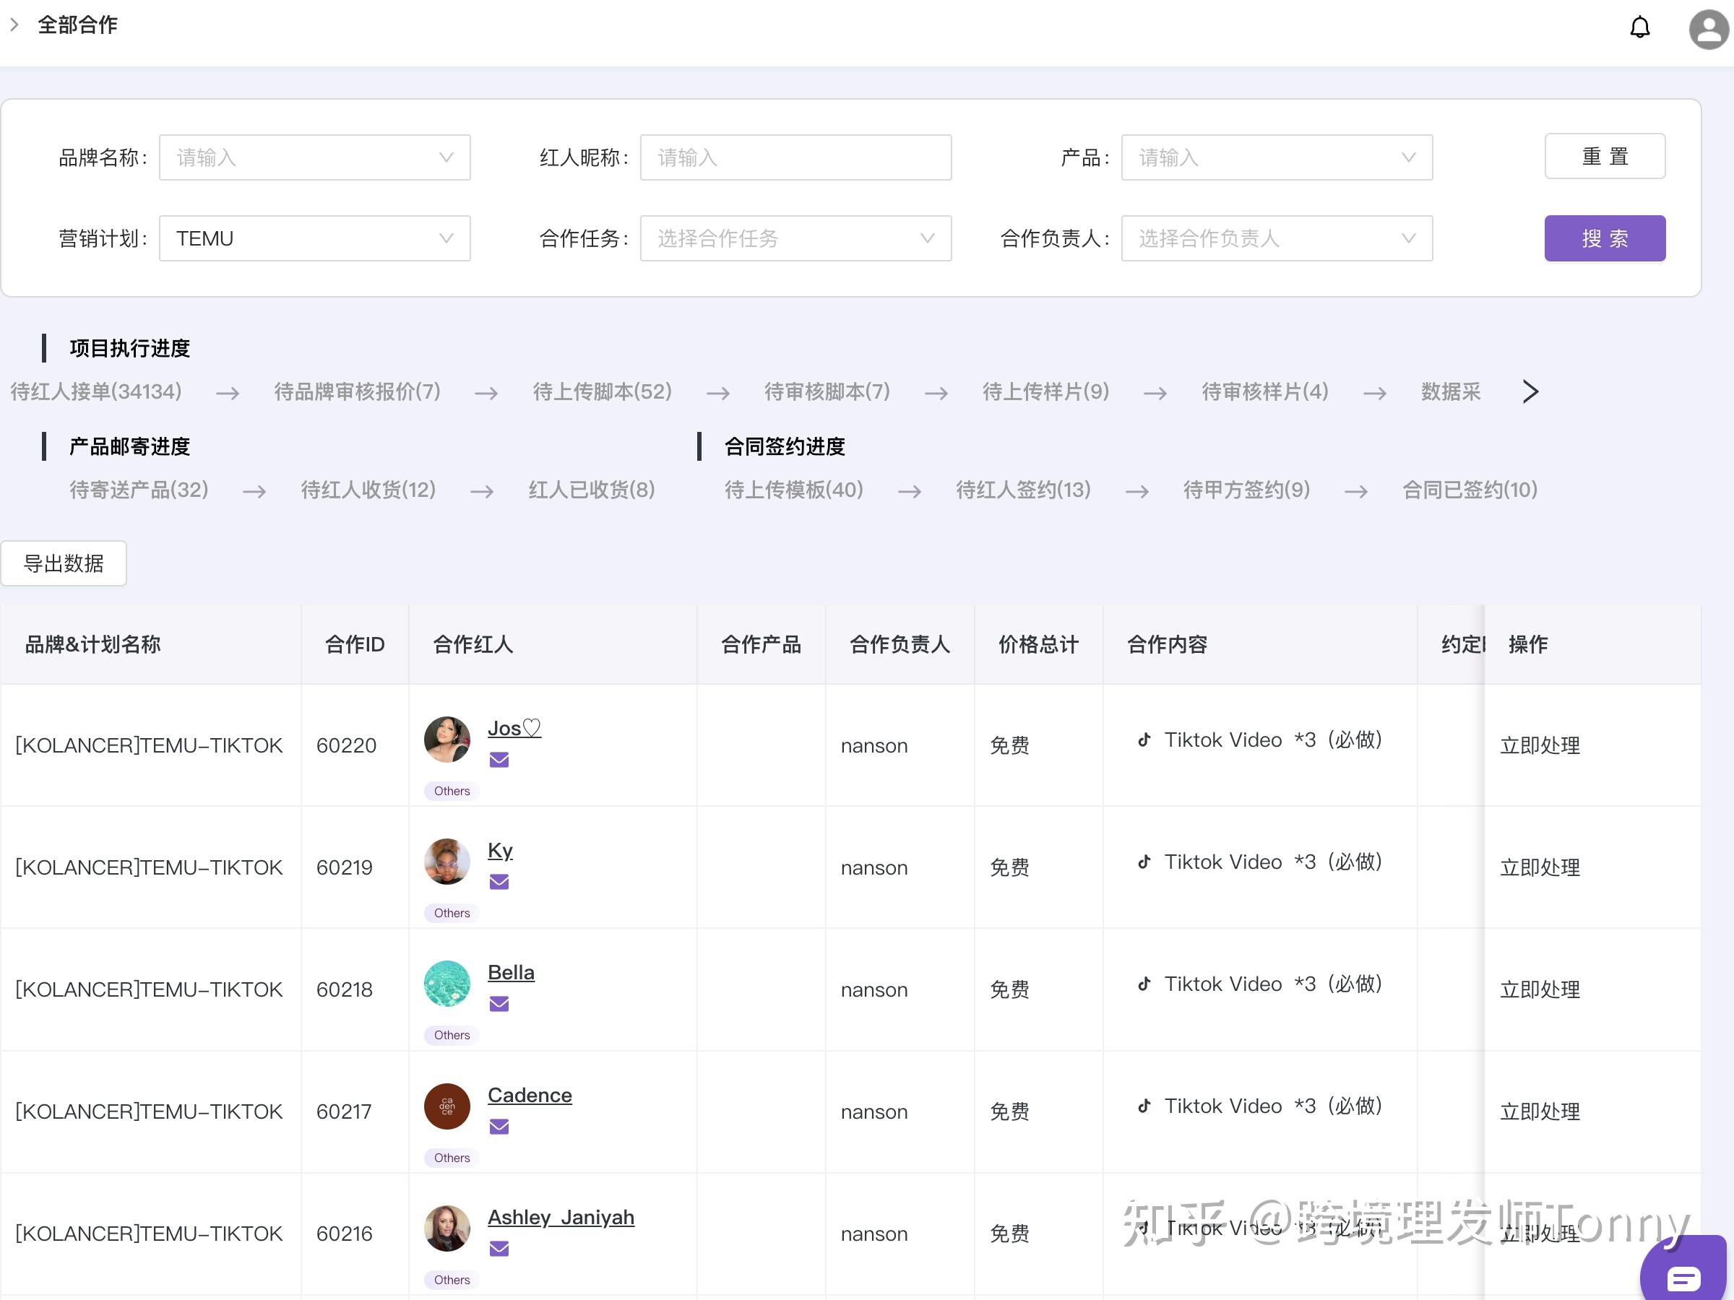
Task: Click the user avatar at top right
Action: (1707, 30)
